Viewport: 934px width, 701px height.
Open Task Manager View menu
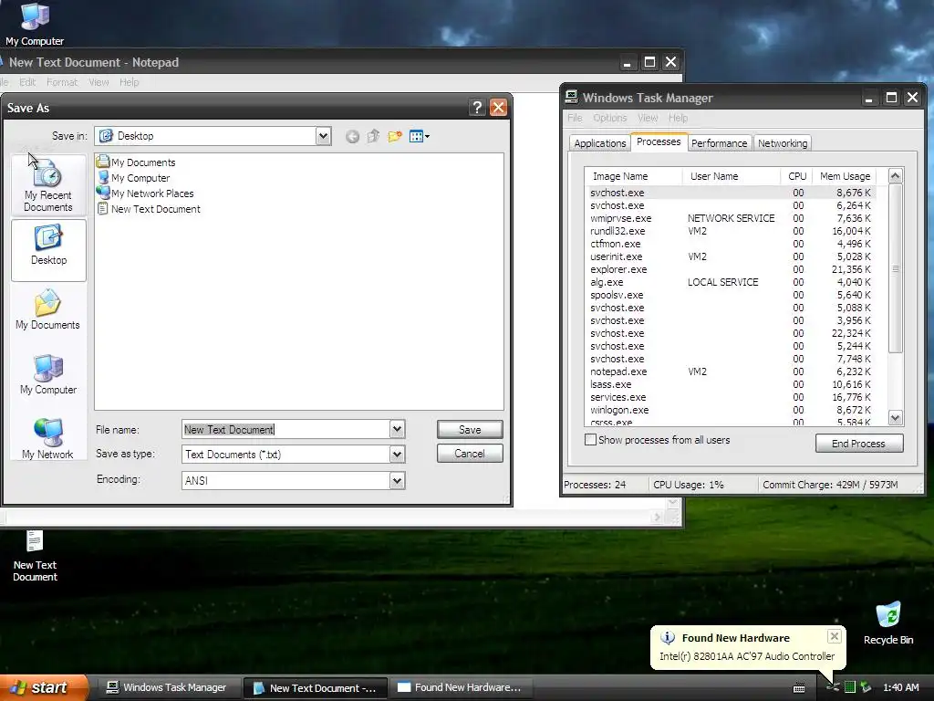click(648, 118)
